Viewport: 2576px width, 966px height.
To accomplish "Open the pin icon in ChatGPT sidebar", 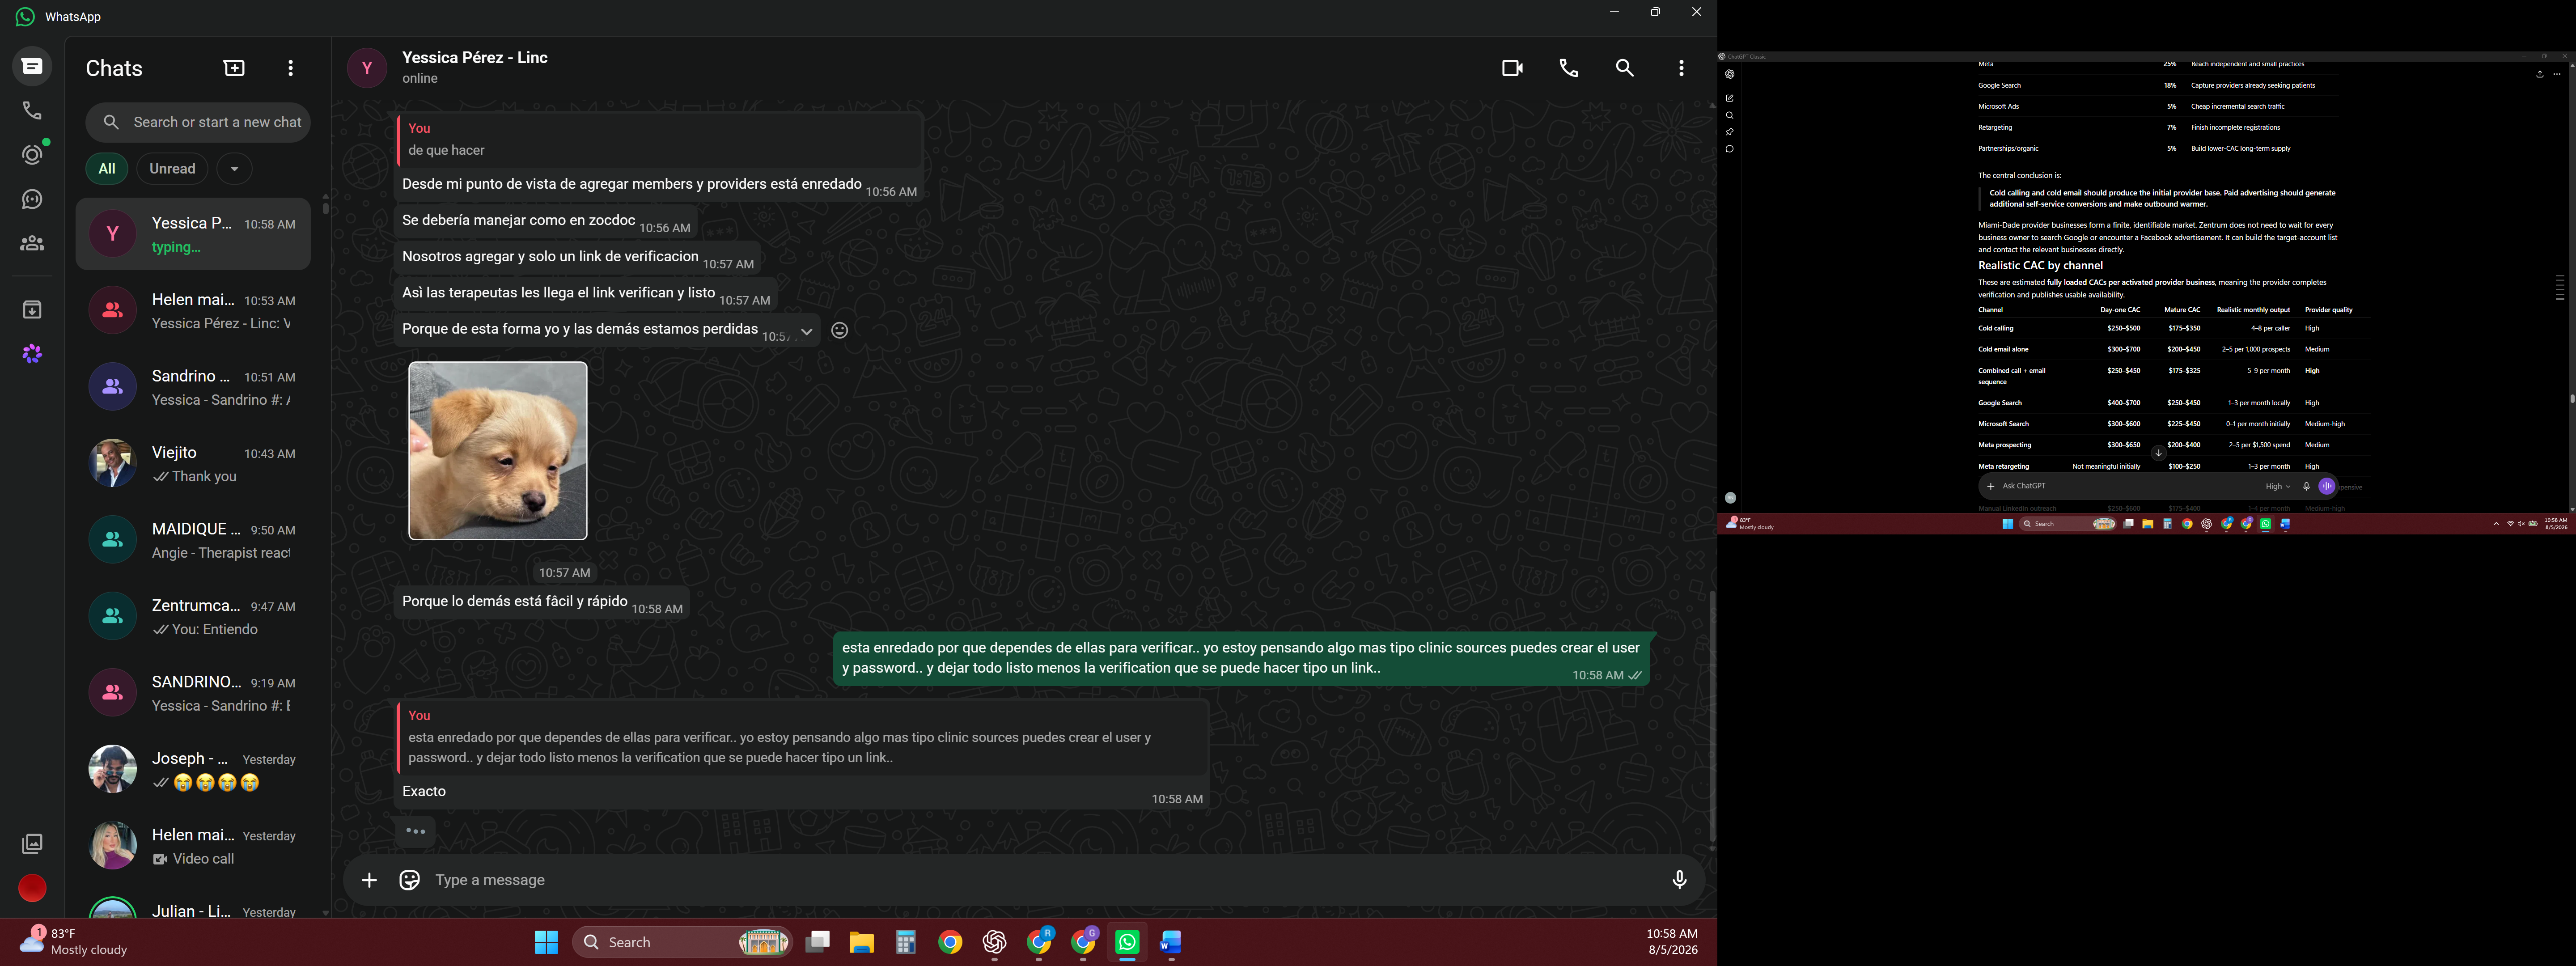I will point(1730,132).
